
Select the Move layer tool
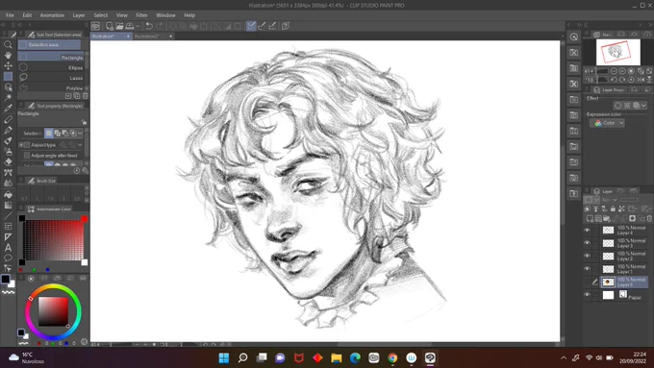[8, 66]
